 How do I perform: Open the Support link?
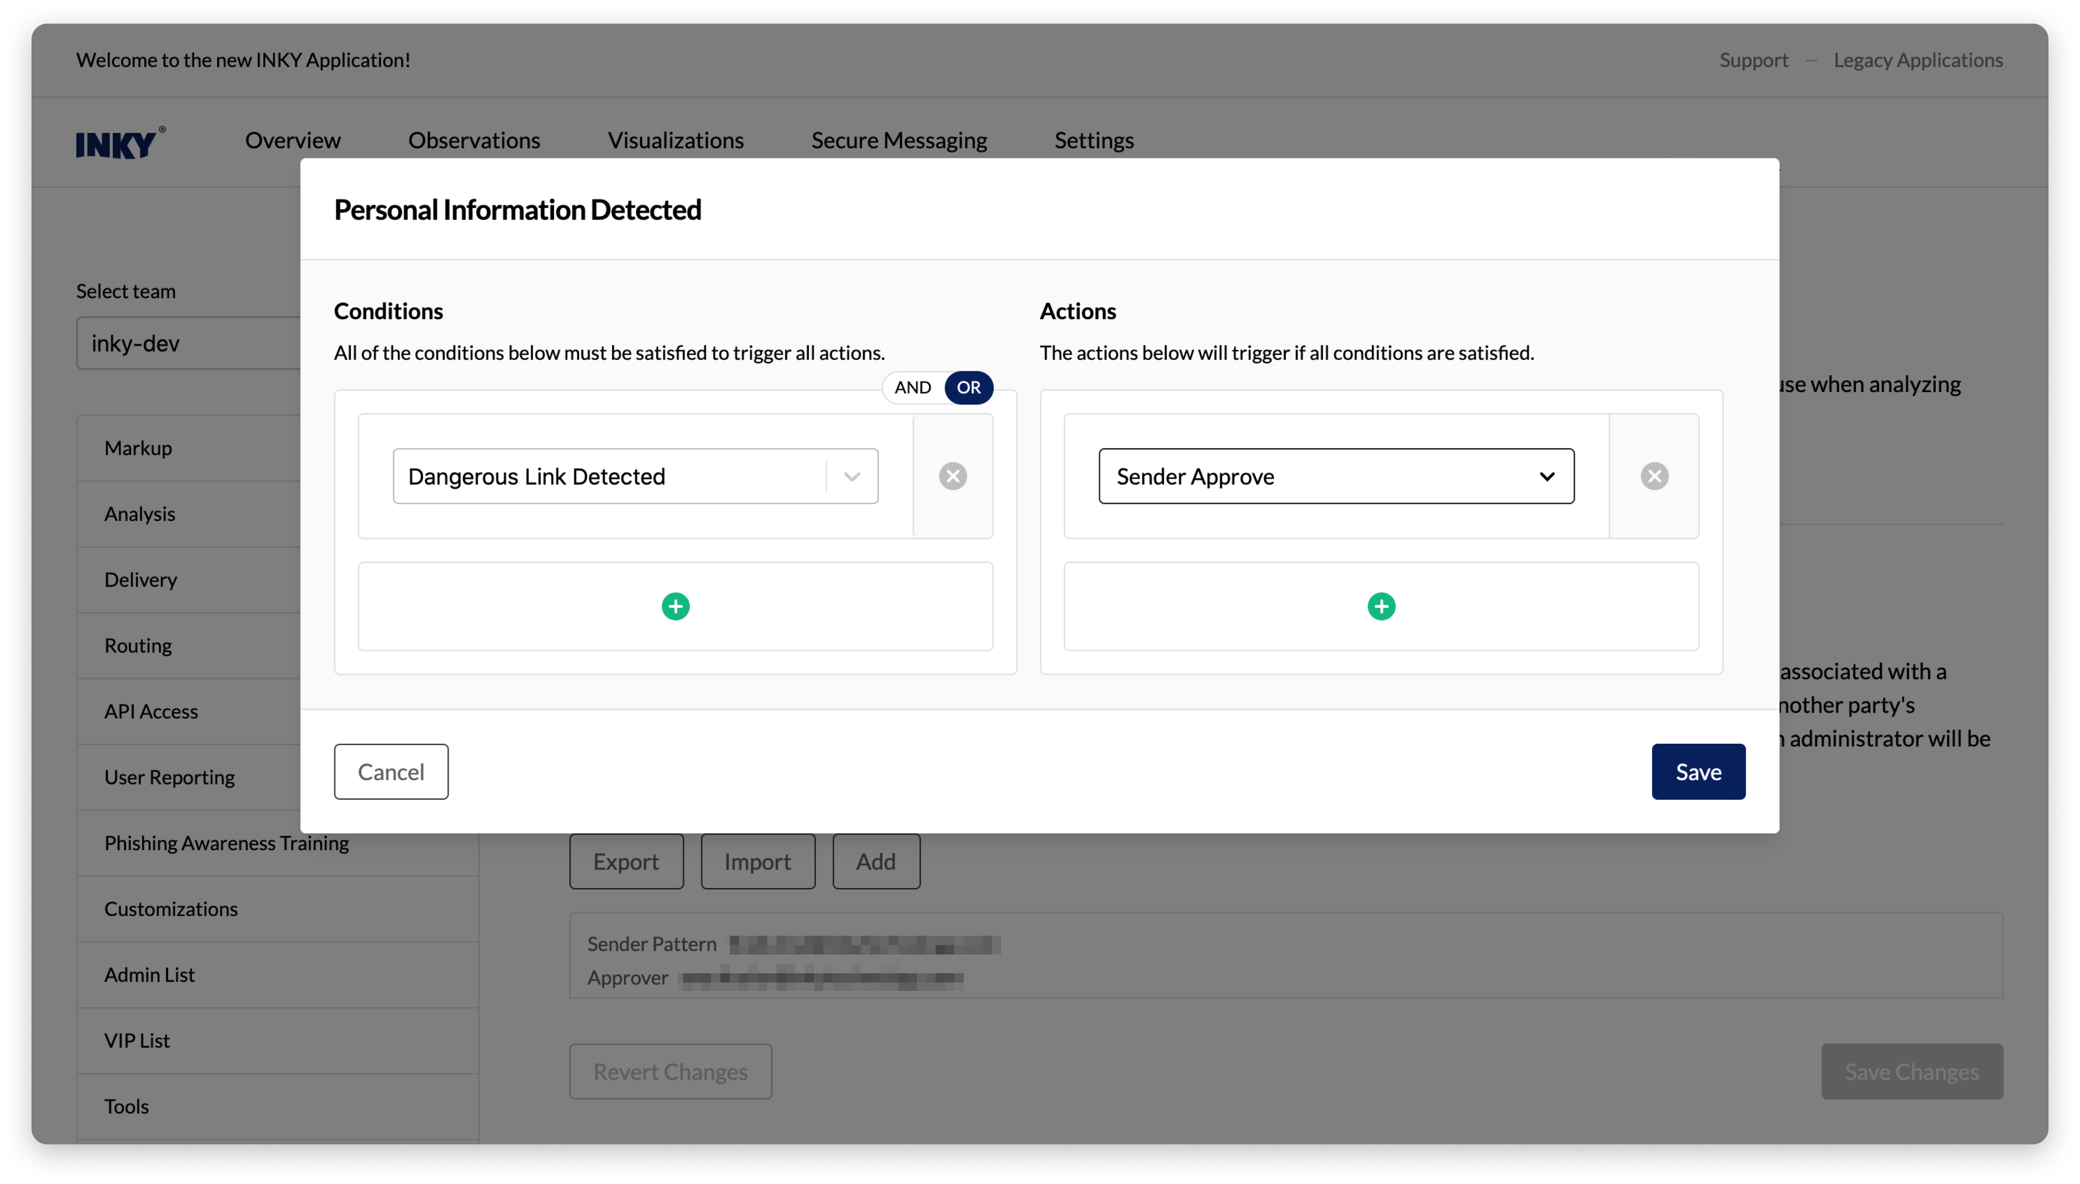1753,60
